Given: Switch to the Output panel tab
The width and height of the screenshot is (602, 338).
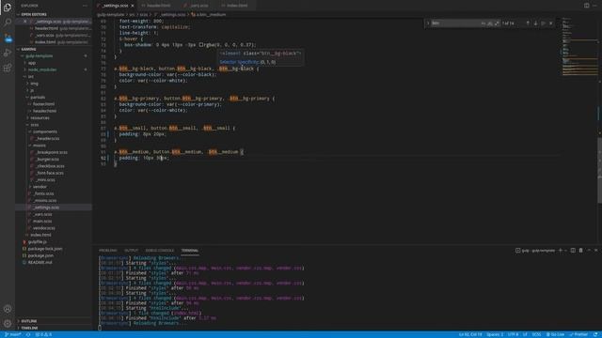Looking at the screenshot, I should (x=131, y=251).
